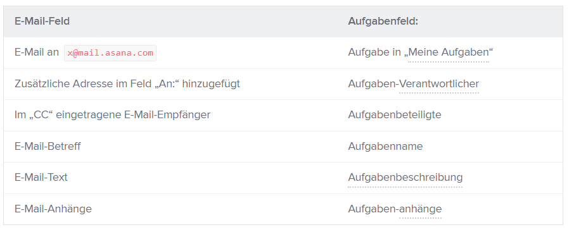This screenshot has width=574, height=232.
Task: Click the E-Mail-Feld column header
Action: (42, 21)
